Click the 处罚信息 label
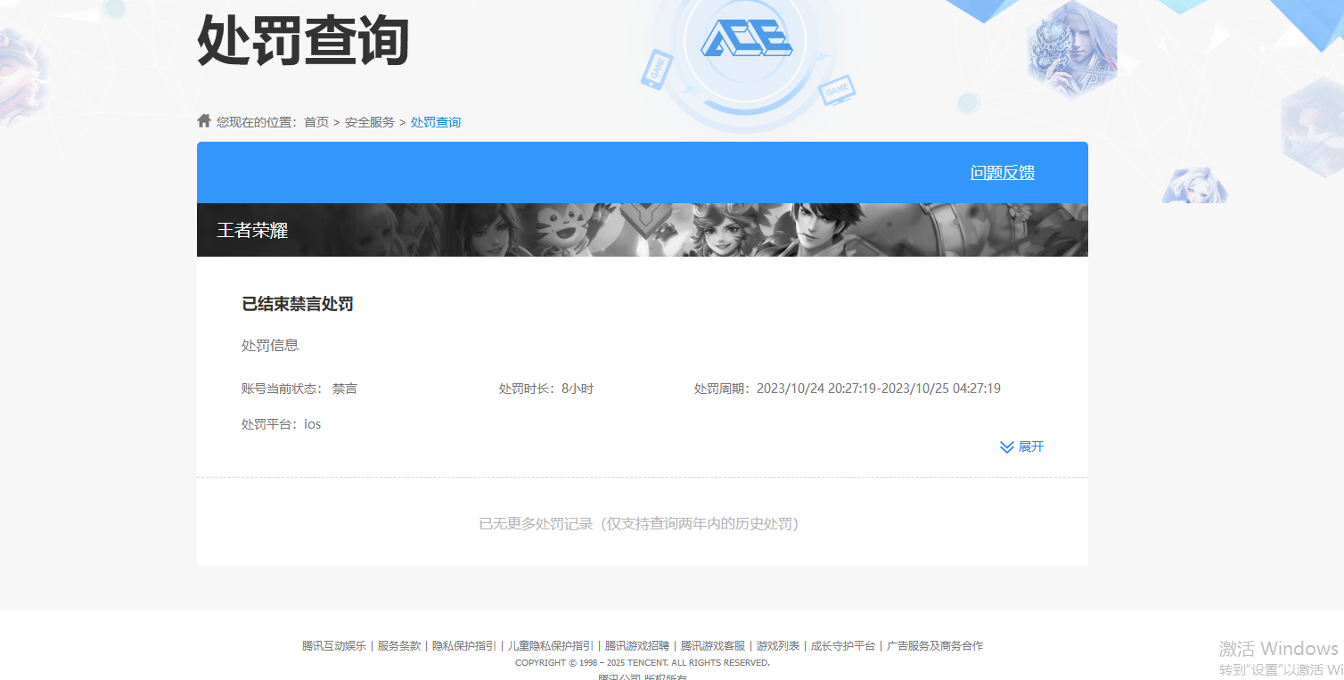 point(270,345)
